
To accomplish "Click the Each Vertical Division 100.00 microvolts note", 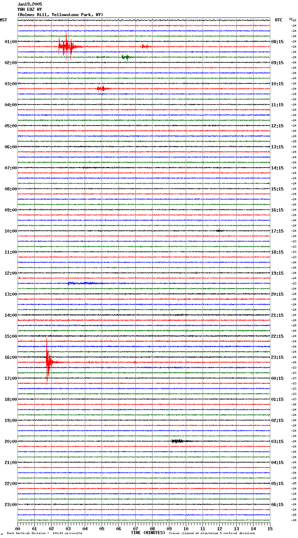I will coord(45,533).
